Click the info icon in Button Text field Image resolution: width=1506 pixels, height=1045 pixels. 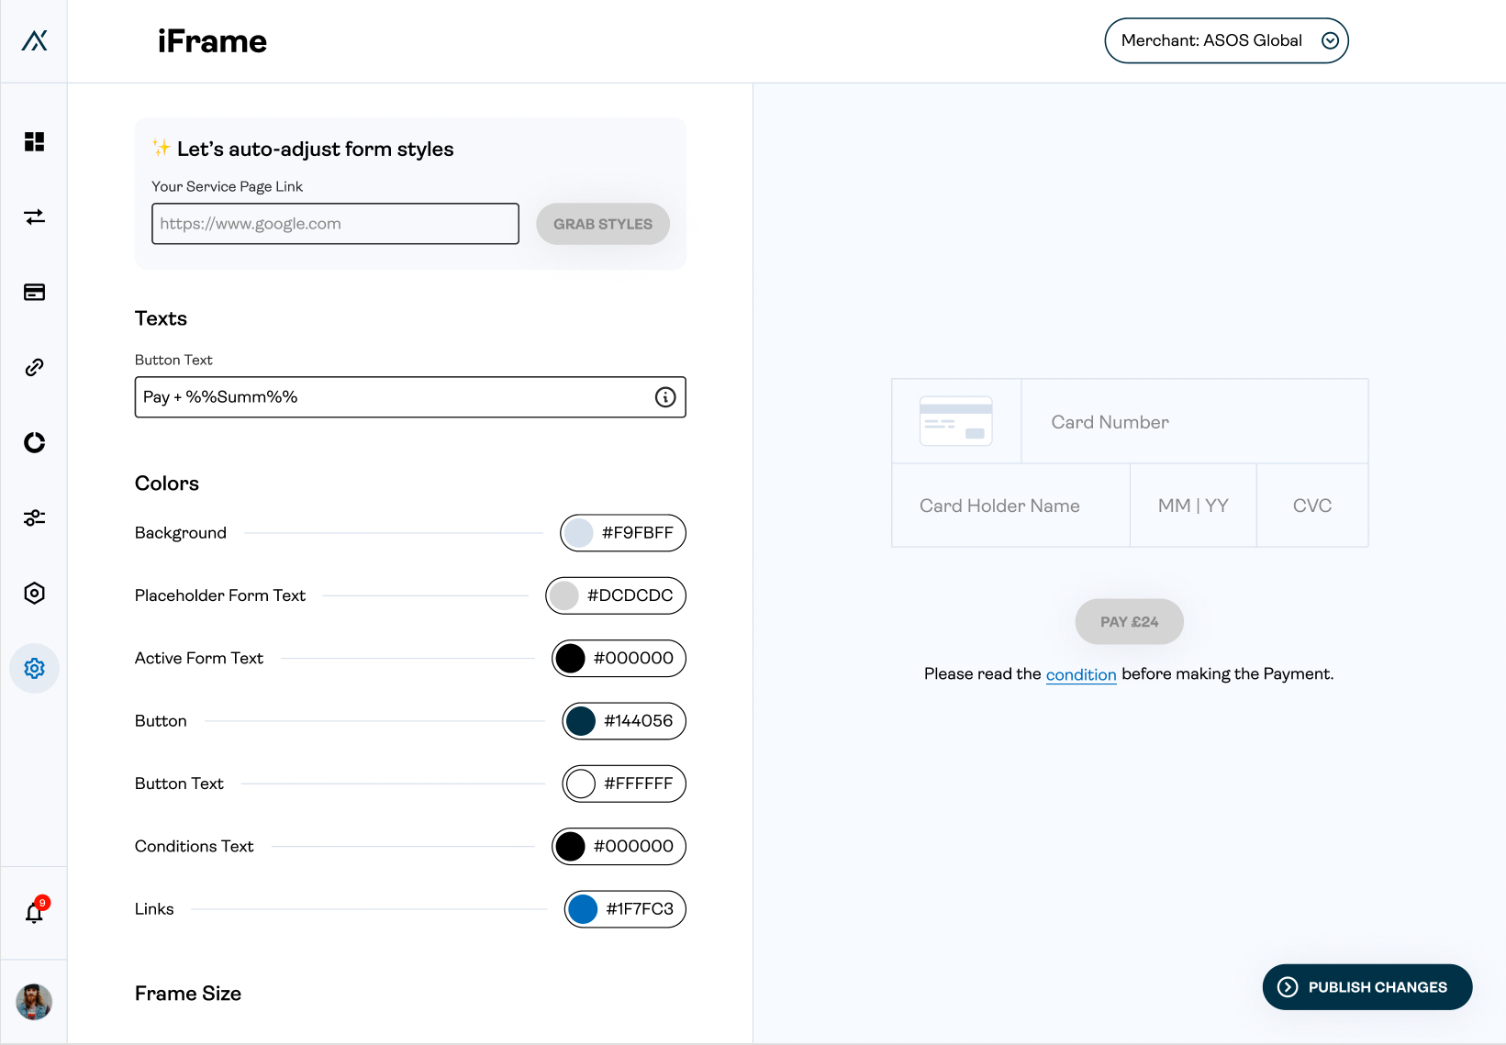point(665,397)
